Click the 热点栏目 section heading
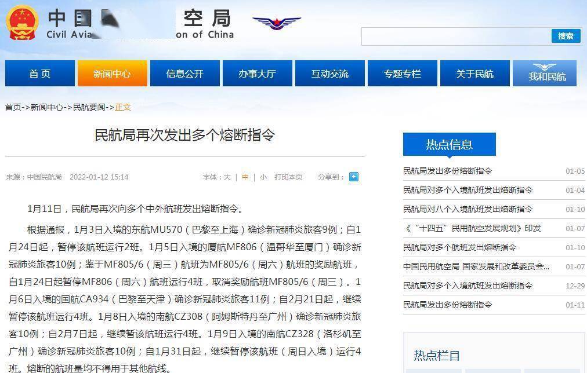Image resolution: width=587 pixels, height=373 pixels. pos(437,355)
